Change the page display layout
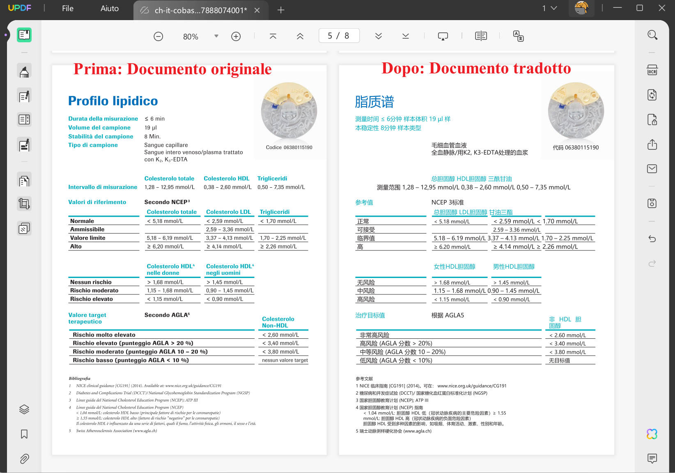The image size is (675, 473). coord(481,36)
